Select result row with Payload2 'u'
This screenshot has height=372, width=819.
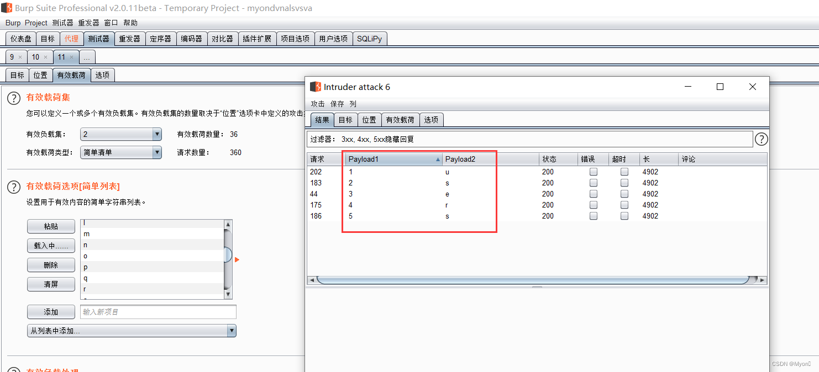coord(537,172)
